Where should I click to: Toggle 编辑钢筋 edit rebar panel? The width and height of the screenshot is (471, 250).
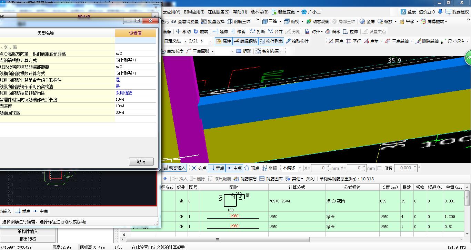point(245,41)
